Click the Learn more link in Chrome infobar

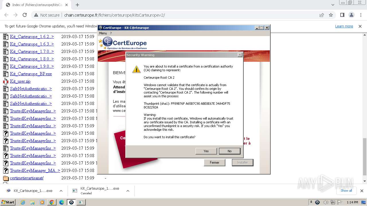[344, 26]
